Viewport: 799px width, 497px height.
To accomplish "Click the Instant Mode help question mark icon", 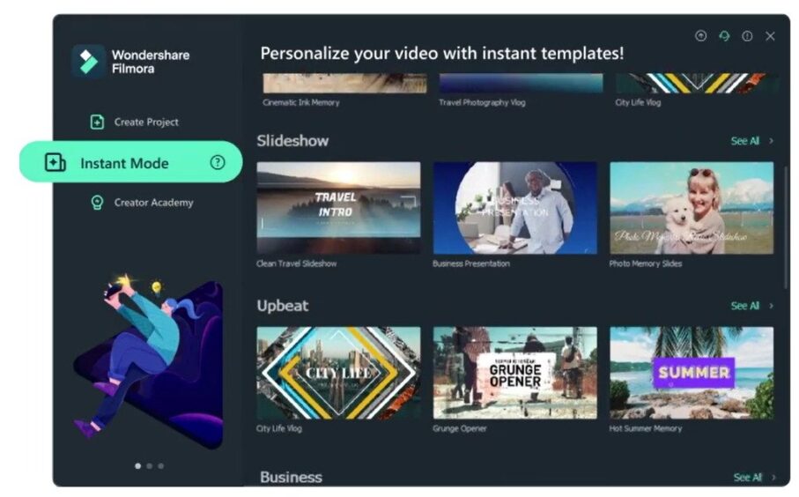I will [x=218, y=163].
